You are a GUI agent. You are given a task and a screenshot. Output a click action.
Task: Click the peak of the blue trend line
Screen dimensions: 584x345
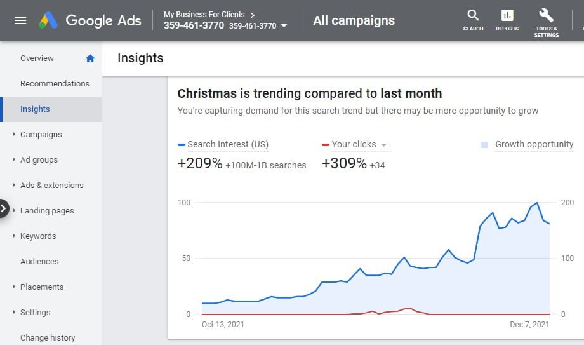536,203
